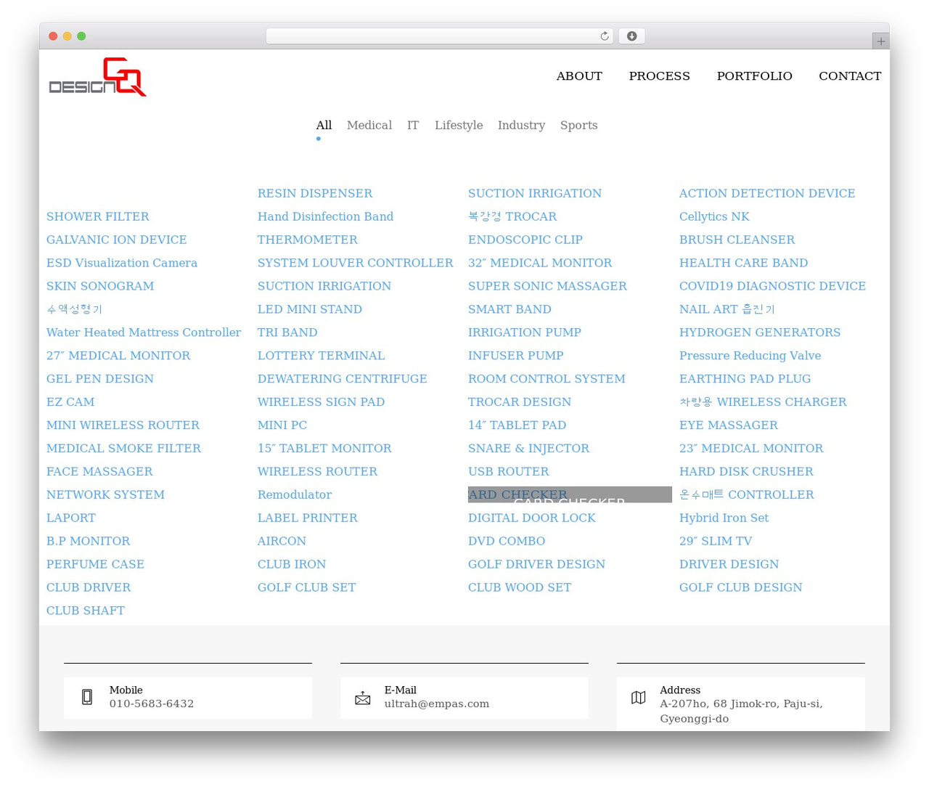Open the CLUB SHAFT link
Viewport: 929px width, 787px height.
point(86,611)
